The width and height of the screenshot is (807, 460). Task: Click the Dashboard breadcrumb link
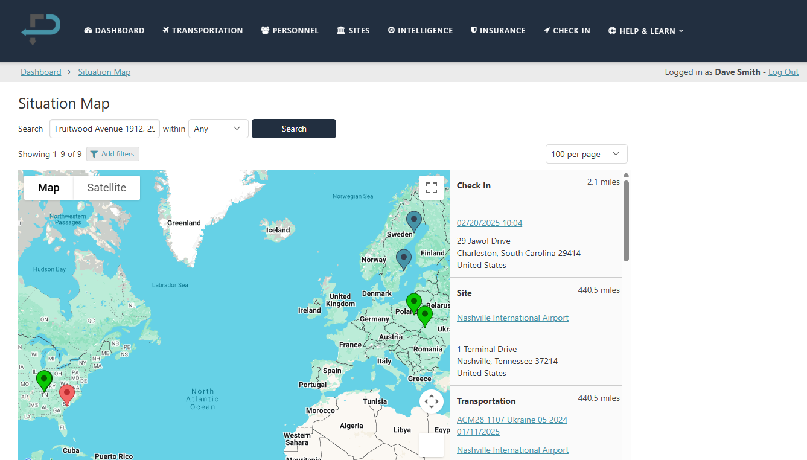pyautogui.click(x=41, y=72)
